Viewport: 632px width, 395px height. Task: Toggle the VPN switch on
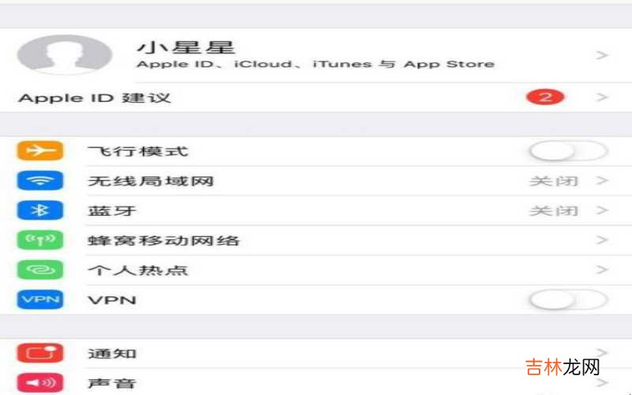(568, 300)
